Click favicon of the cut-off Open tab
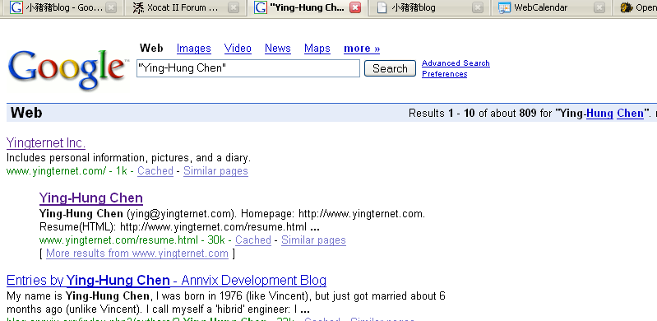 tap(627, 7)
